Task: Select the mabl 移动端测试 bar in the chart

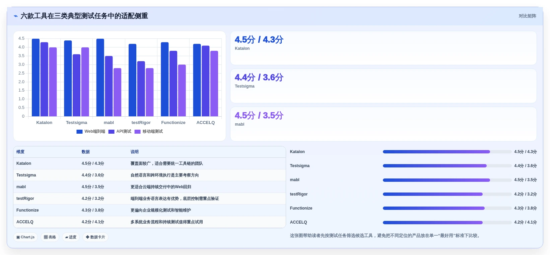Action: point(117,92)
